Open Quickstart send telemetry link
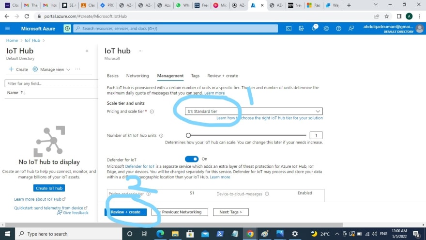This screenshot has height=240, width=426. point(50,208)
